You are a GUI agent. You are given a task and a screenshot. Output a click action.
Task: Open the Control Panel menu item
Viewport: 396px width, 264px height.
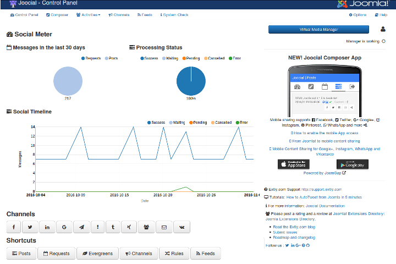tap(24, 15)
